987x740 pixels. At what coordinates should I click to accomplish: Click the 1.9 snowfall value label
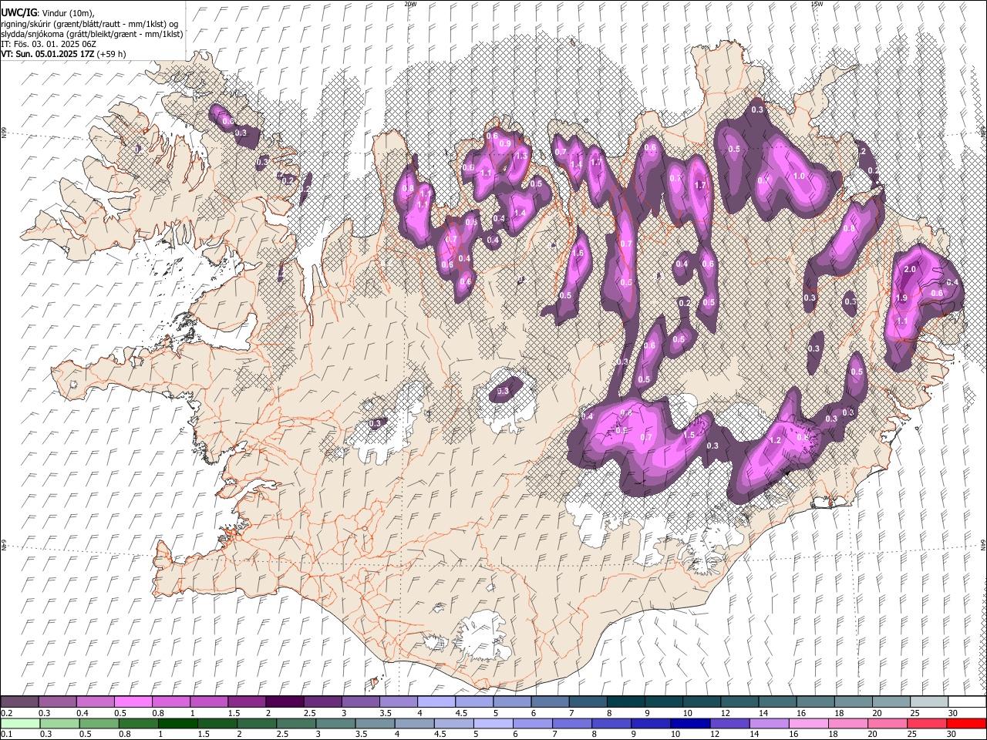(901, 298)
